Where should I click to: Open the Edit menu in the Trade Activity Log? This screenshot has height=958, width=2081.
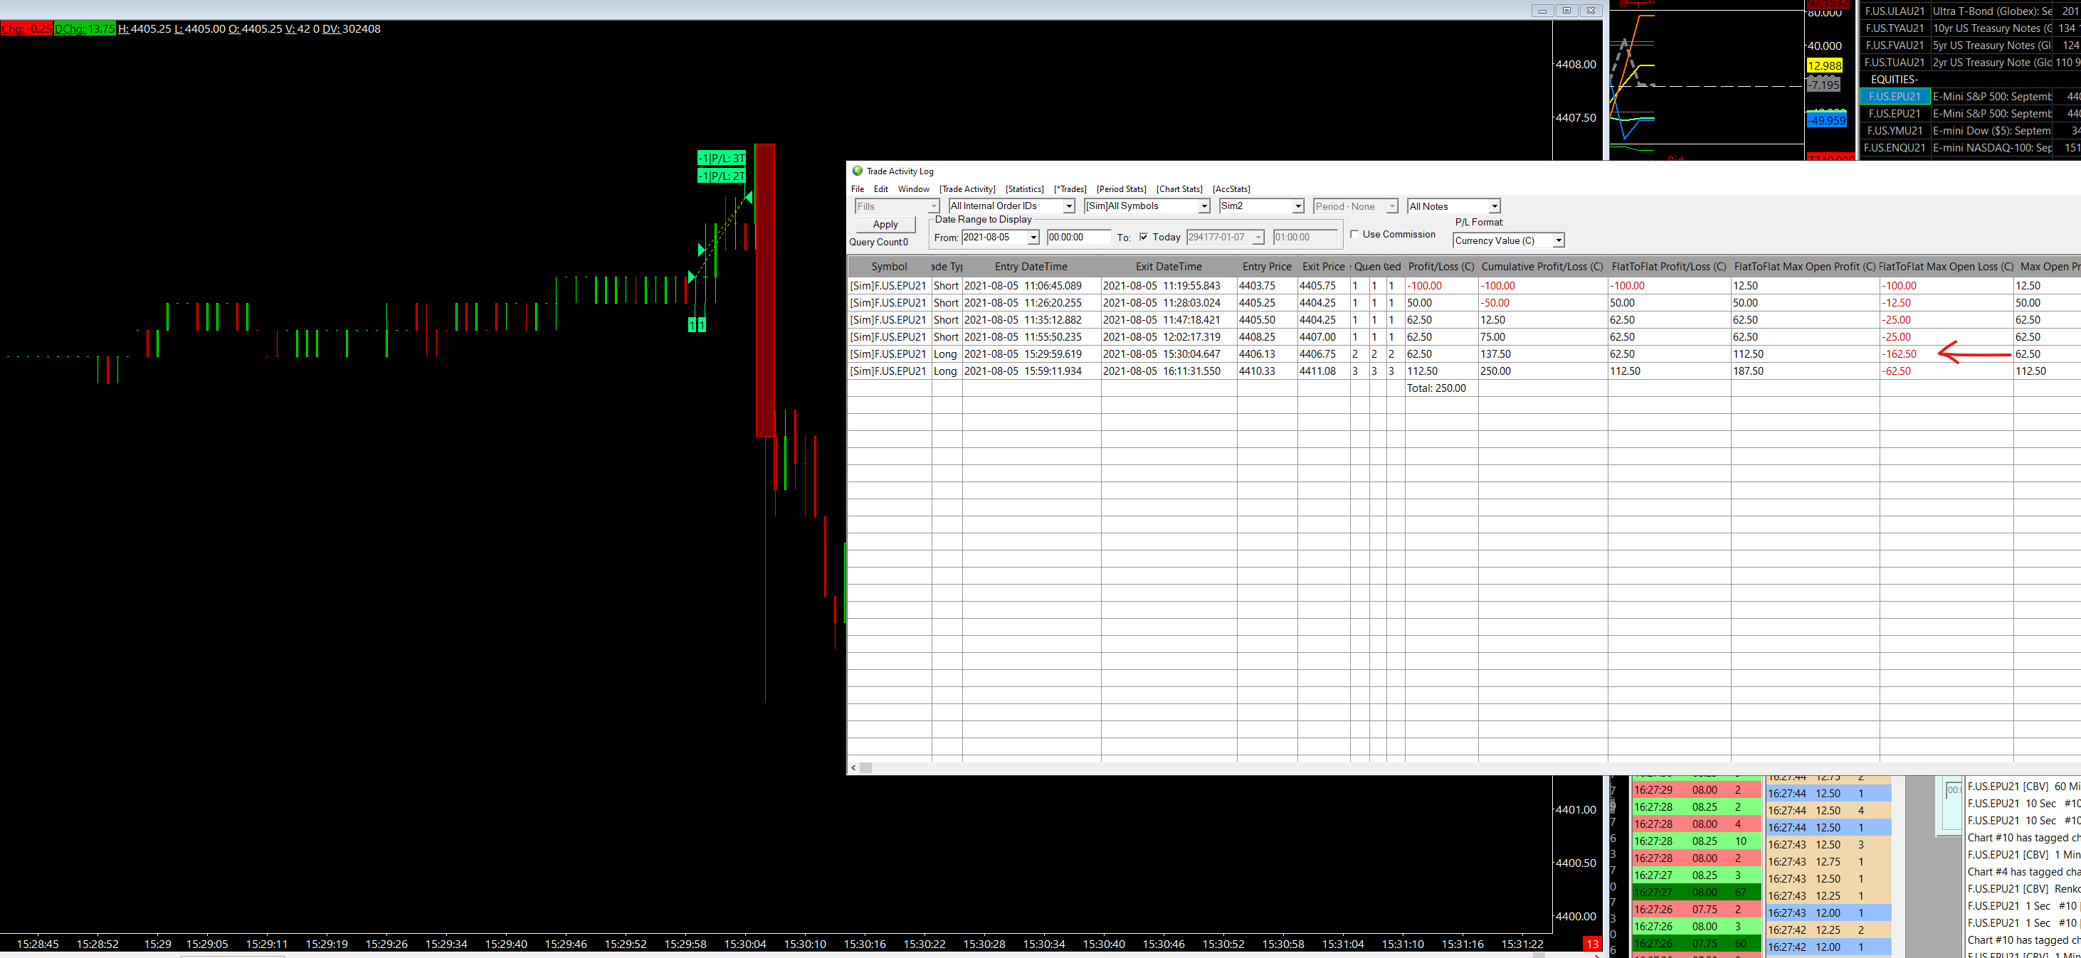[x=880, y=189]
